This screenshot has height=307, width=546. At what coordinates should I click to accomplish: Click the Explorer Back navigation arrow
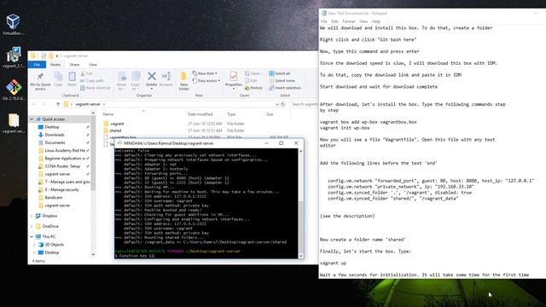tap(34, 104)
